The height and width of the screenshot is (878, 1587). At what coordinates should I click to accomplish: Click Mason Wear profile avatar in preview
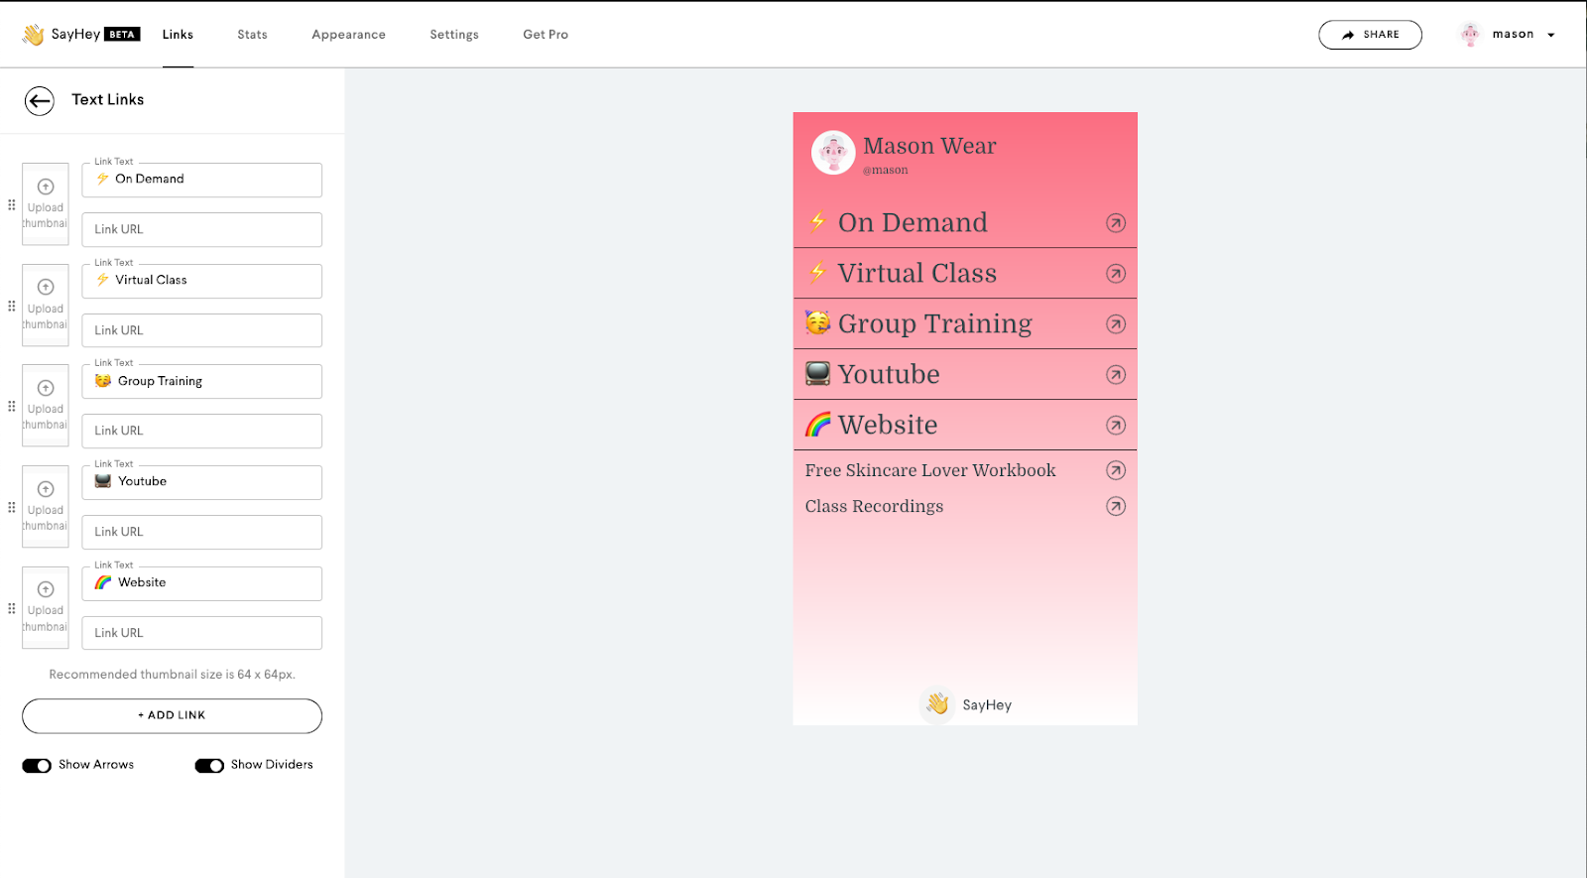pos(833,153)
